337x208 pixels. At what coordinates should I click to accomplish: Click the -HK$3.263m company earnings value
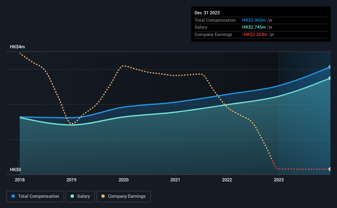point(254,34)
